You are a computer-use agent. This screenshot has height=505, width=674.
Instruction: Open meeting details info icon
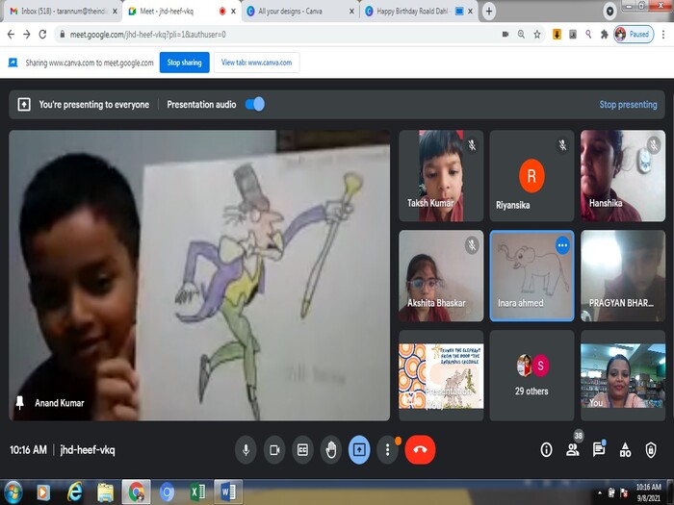[x=546, y=449]
